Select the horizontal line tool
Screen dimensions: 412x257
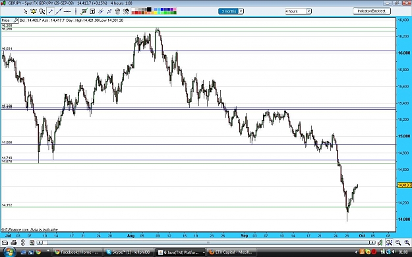[67, 11]
